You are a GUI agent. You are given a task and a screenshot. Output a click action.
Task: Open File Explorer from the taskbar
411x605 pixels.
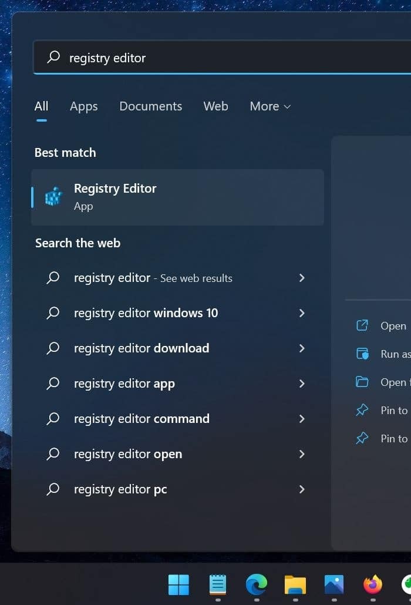coord(295,585)
